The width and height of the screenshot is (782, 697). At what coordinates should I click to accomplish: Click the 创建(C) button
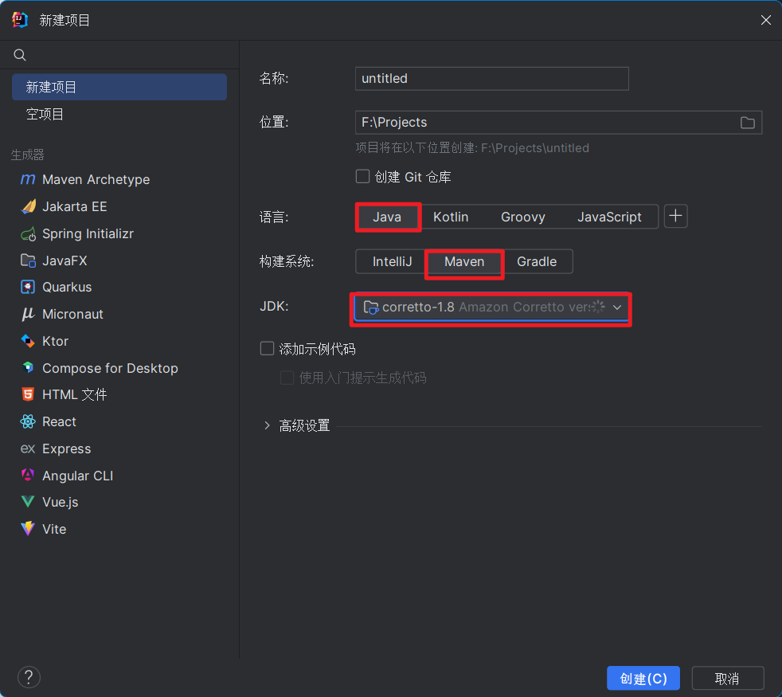[643, 678]
